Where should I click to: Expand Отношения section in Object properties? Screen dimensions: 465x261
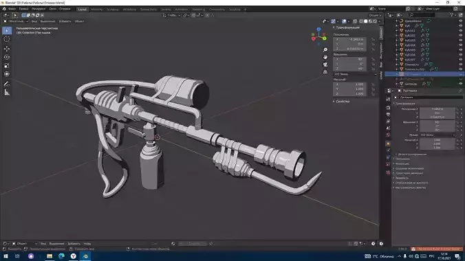[x=402, y=159]
